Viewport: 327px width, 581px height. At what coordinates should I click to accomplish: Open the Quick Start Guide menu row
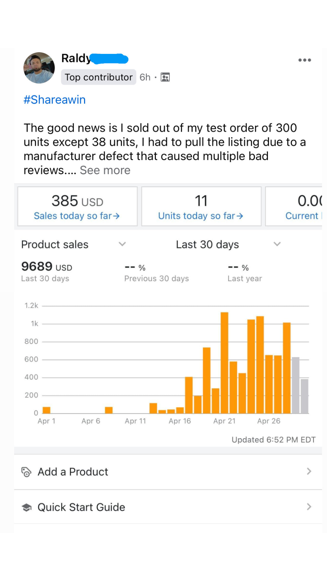[x=167, y=507]
